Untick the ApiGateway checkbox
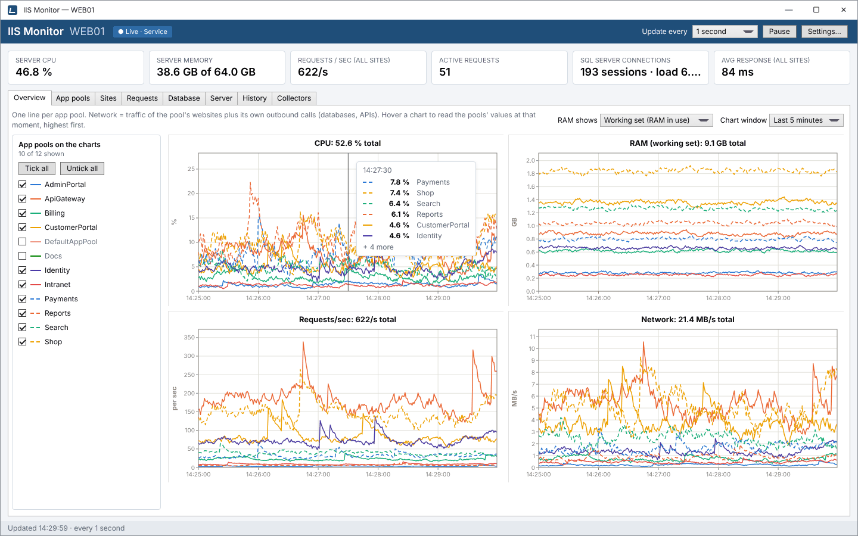Screen dimensions: 858x536 (x=23, y=199)
